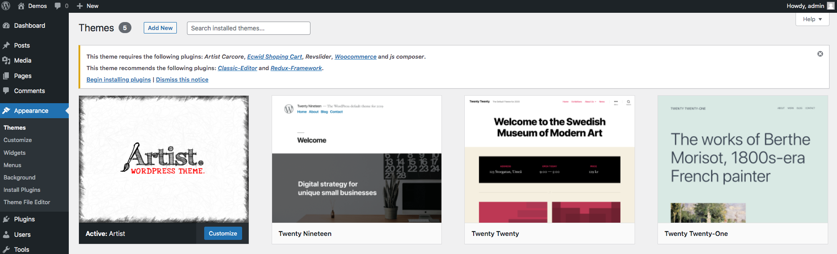Select the Twenty Nineteen theme screenshot

click(357, 159)
